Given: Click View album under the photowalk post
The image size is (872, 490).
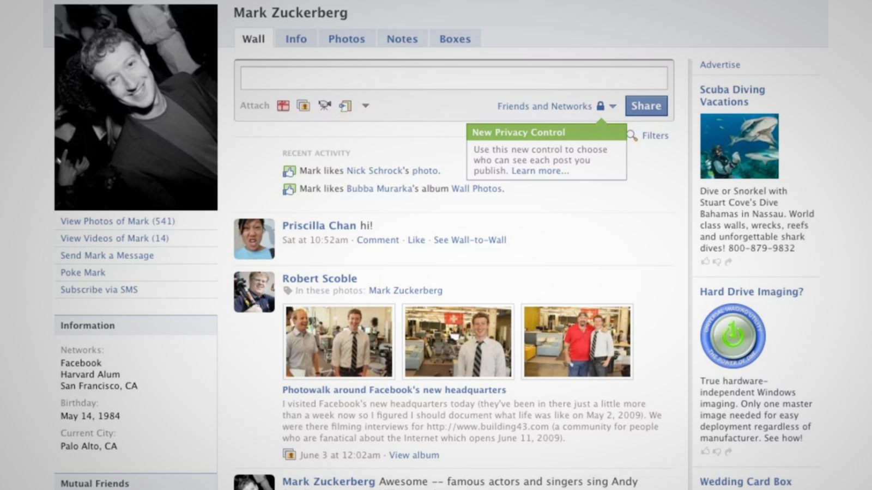Looking at the screenshot, I should pos(414,455).
